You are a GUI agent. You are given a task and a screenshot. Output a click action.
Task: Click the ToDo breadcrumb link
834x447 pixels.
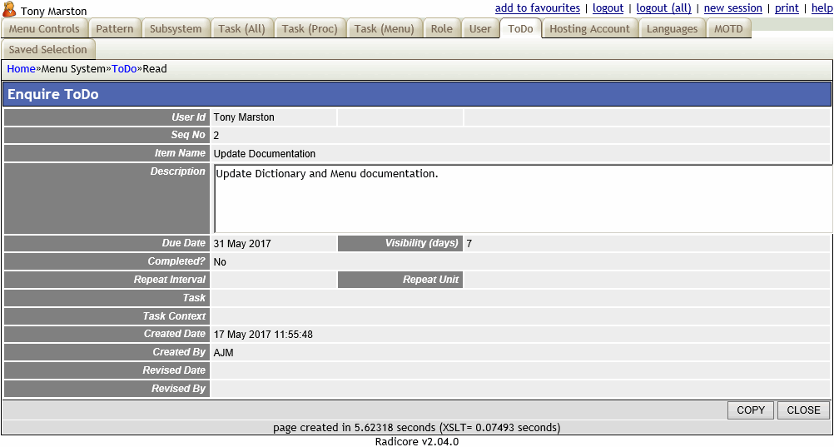click(124, 69)
